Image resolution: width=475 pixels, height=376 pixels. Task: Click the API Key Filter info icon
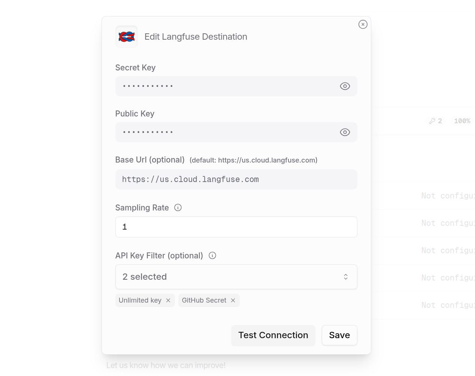coord(212,255)
